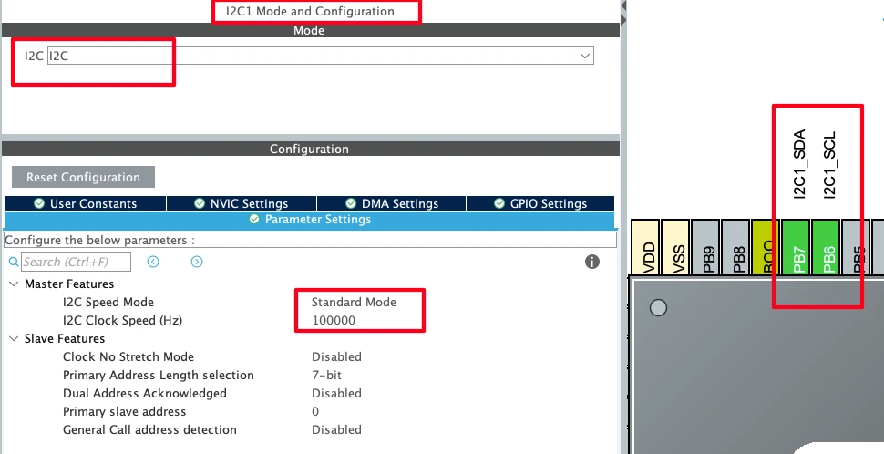Click the search magnifier icon
Screen dimensions: 884x454
(13, 262)
